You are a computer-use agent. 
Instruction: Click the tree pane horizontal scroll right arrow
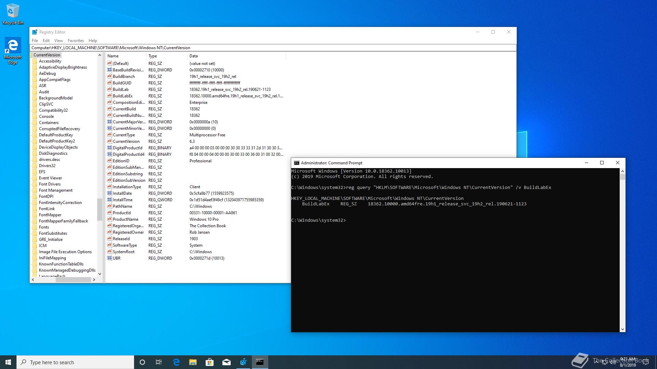click(x=94, y=279)
